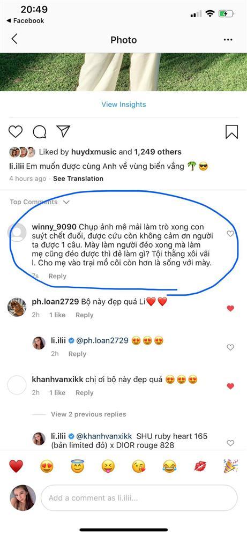Open comments via speech bubble icon
This screenshot has width=247, height=536.
coord(40,132)
